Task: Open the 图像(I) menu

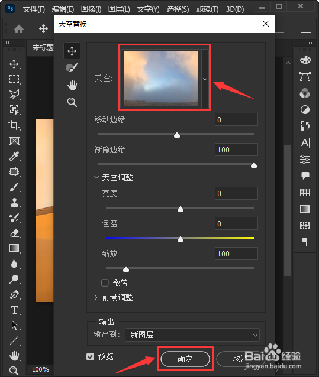Action: [91, 9]
